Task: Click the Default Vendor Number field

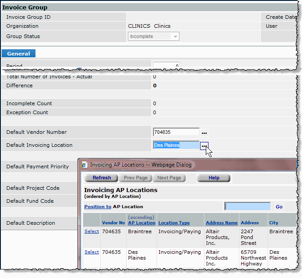Action: [176, 132]
